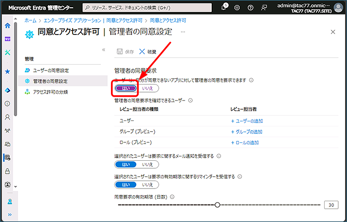Set expiration reminders toggle to はい
Viewport: 347px width, 222px height.
126,185
